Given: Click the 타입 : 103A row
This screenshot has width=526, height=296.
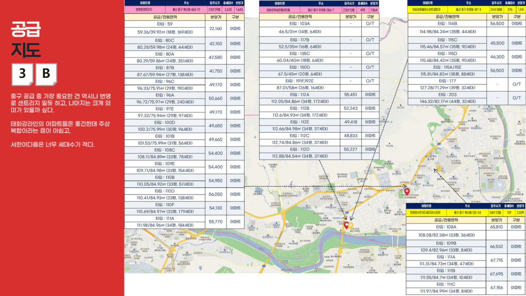Looking at the screenshot, I should coord(299,24).
